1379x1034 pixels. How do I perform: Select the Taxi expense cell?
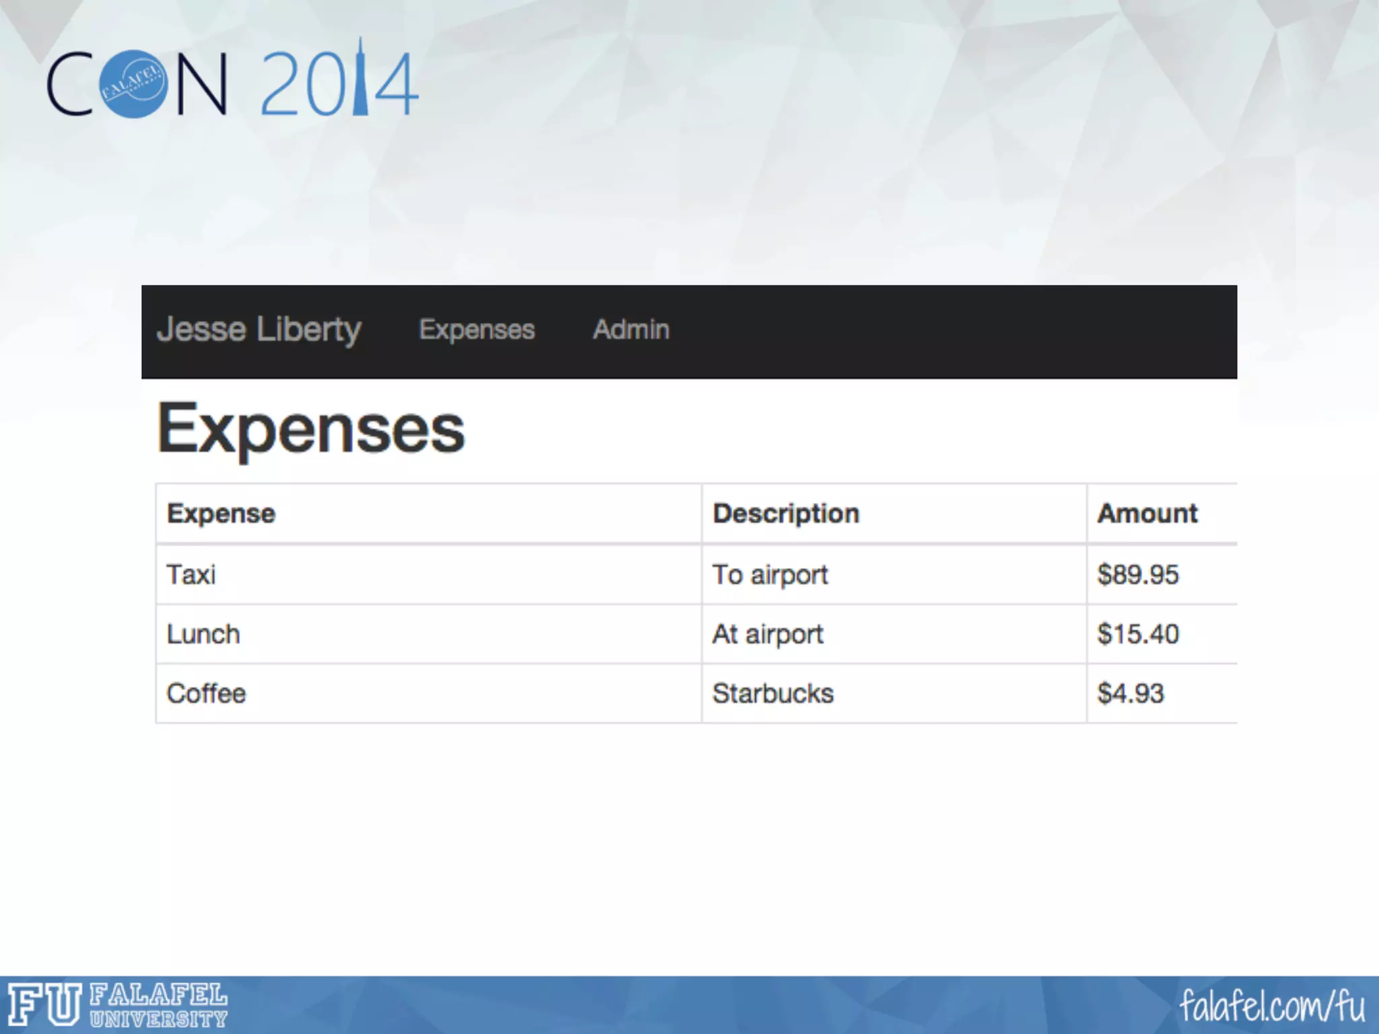tap(191, 575)
